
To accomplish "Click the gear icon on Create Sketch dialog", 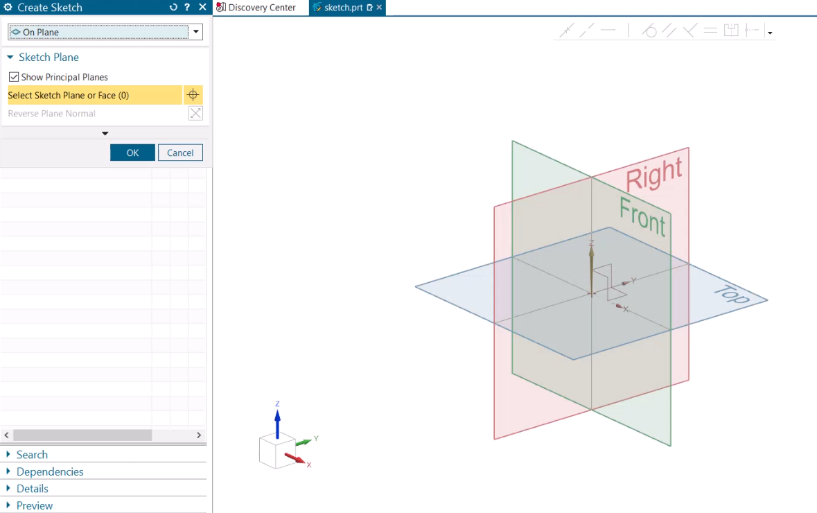I will pos(8,8).
